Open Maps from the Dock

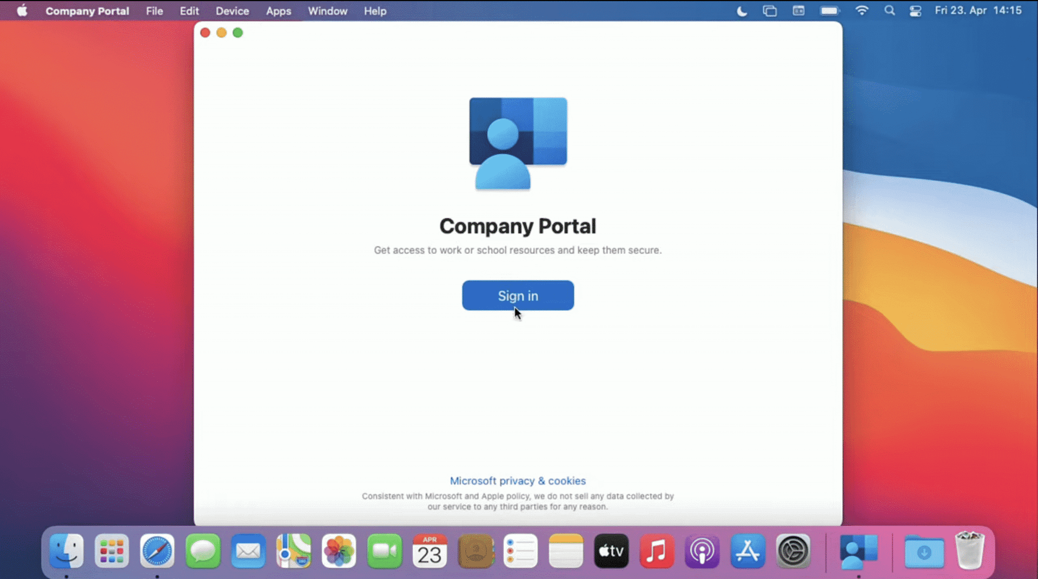pyautogui.click(x=293, y=551)
